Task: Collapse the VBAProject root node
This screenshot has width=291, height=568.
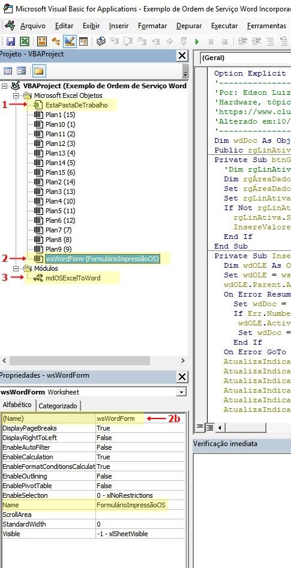Action: [5, 86]
